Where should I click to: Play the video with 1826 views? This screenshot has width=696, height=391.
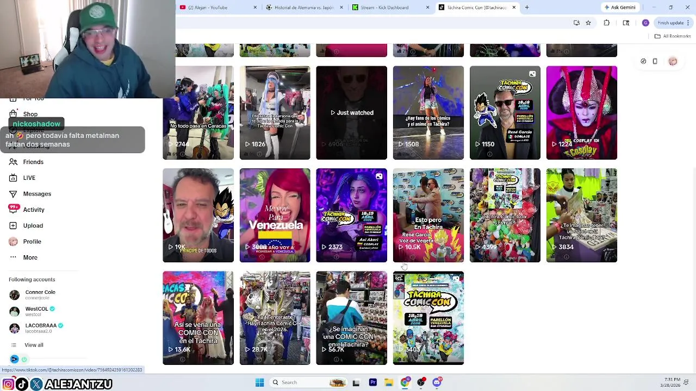tap(275, 113)
